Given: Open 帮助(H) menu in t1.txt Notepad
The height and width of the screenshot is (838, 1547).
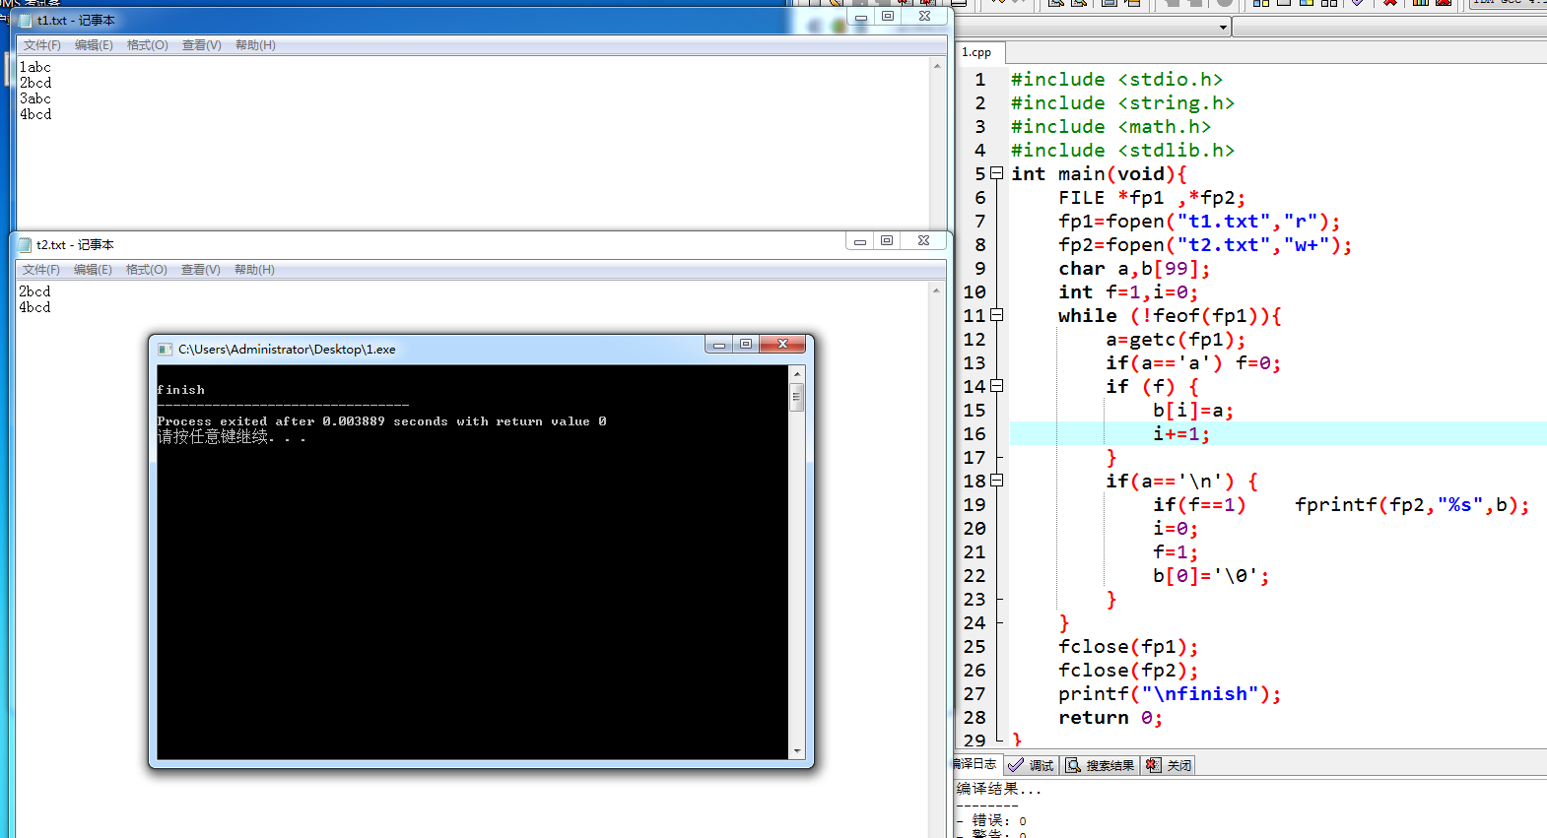Looking at the screenshot, I should coord(255,45).
